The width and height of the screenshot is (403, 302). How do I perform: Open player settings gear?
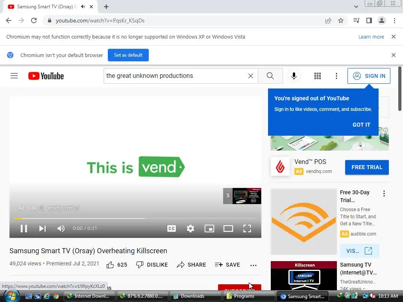tap(190, 228)
